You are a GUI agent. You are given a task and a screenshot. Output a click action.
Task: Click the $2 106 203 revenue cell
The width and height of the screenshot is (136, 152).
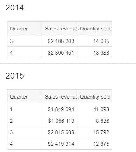(59, 41)
